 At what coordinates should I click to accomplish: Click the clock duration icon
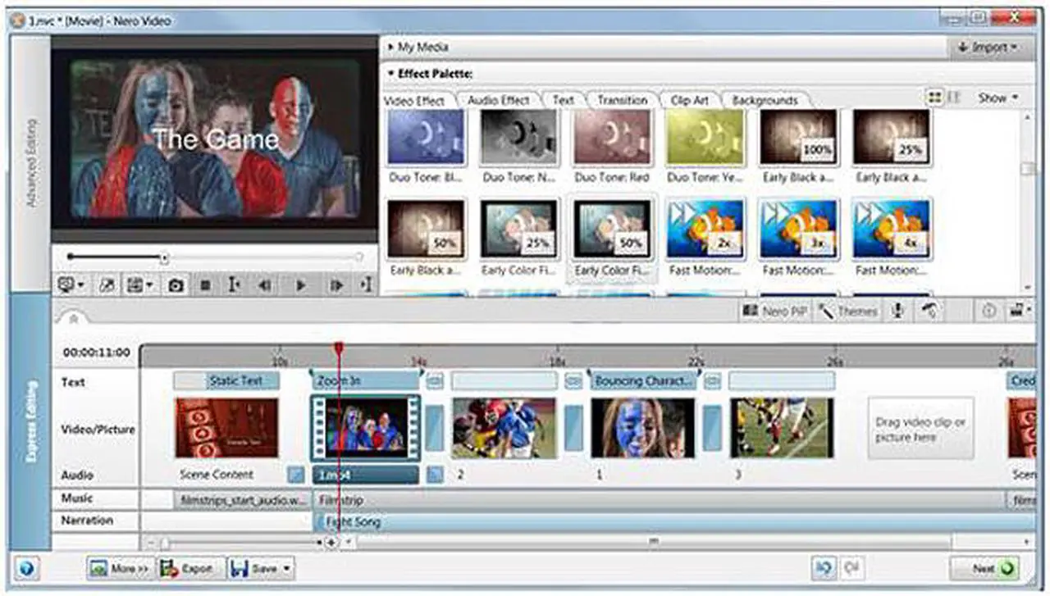[988, 312]
